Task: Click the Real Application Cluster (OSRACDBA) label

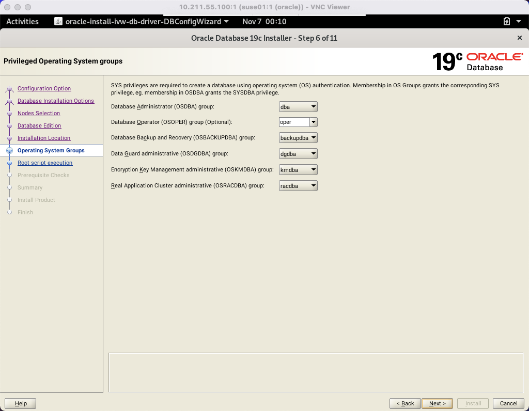Action: point(188,185)
